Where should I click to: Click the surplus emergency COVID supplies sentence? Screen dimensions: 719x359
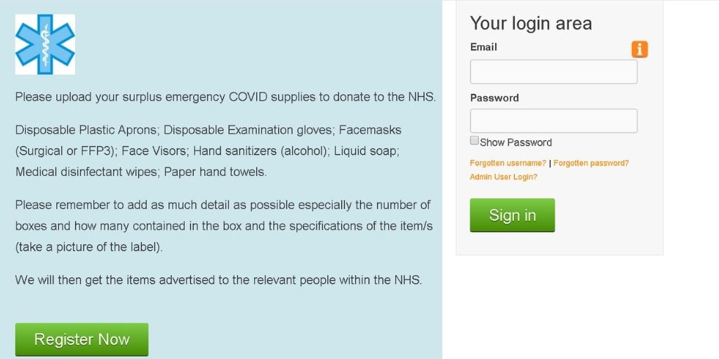coord(225,97)
